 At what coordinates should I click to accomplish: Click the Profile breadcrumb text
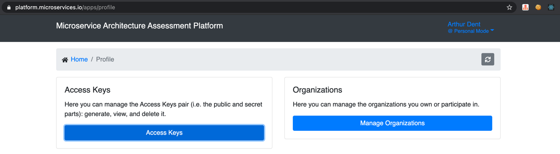tap(105, 59)
